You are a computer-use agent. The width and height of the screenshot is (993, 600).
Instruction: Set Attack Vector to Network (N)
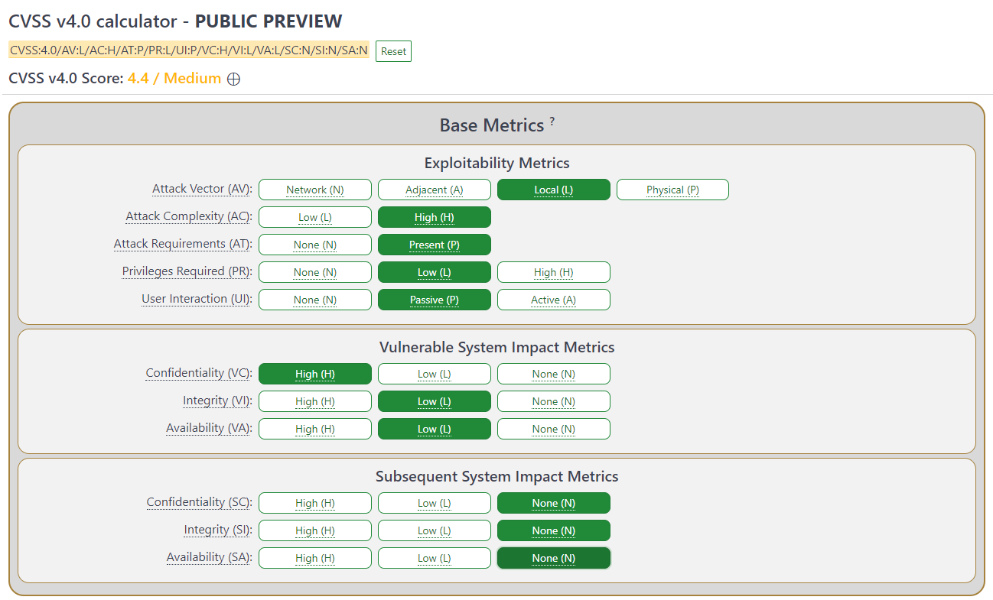pos(315,190)
